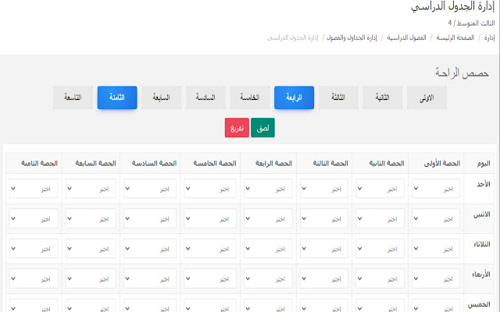Open الأحد dropdown for الحصة السادسة
500x312 pixels.
click(x=150, y=189)
